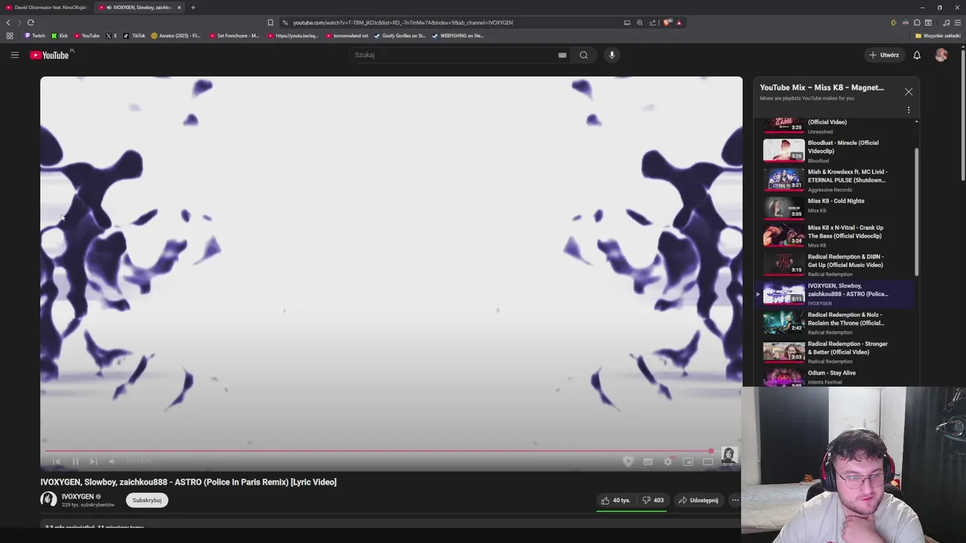Open the Brave Shields icon
The image size is (966, 543).
(667, 23)
